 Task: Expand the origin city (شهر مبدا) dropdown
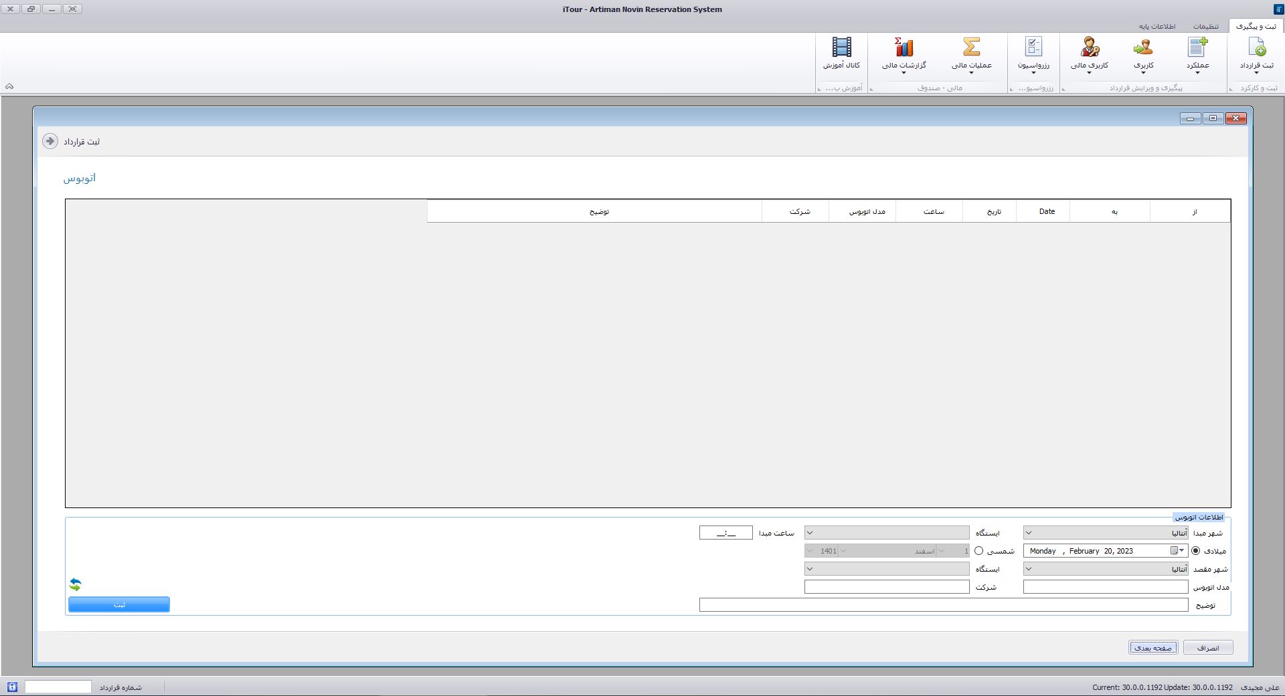[x=1029, y=533]
